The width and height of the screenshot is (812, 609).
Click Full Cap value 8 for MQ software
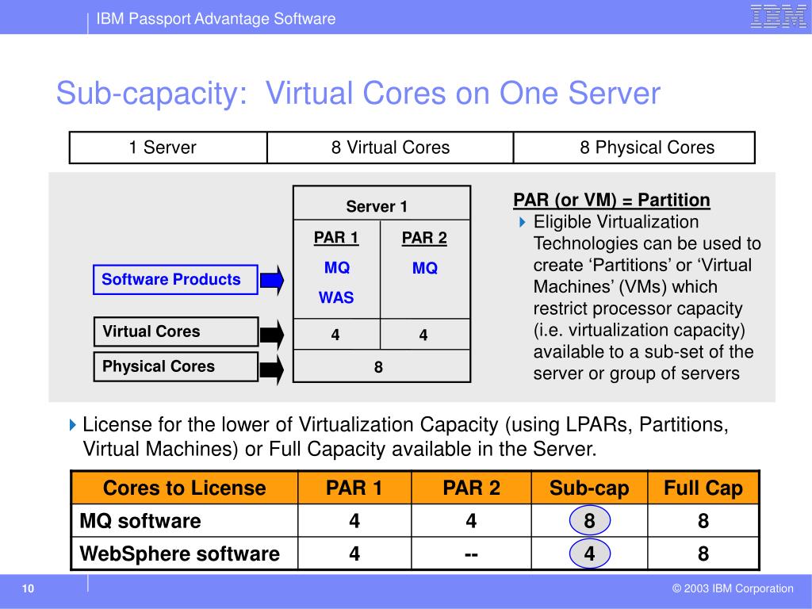(x=703, y=521)
